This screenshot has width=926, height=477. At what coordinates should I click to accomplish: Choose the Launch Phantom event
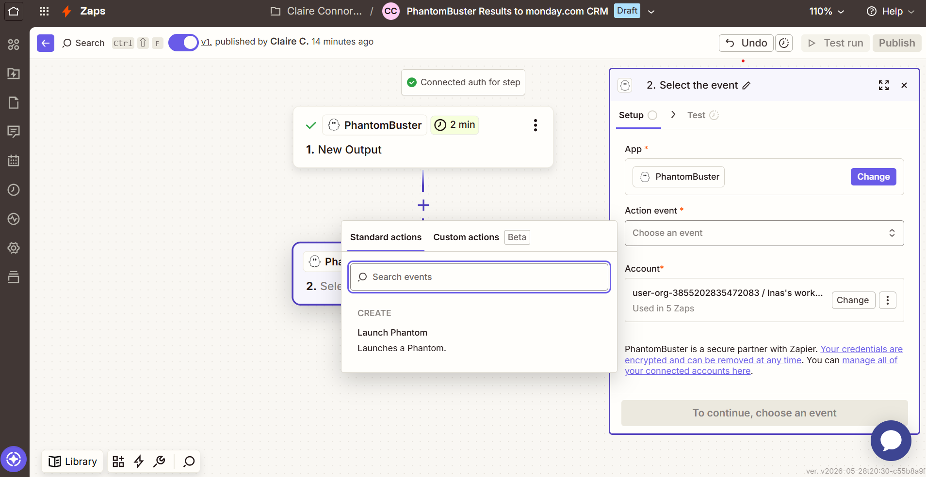[479, 340]
